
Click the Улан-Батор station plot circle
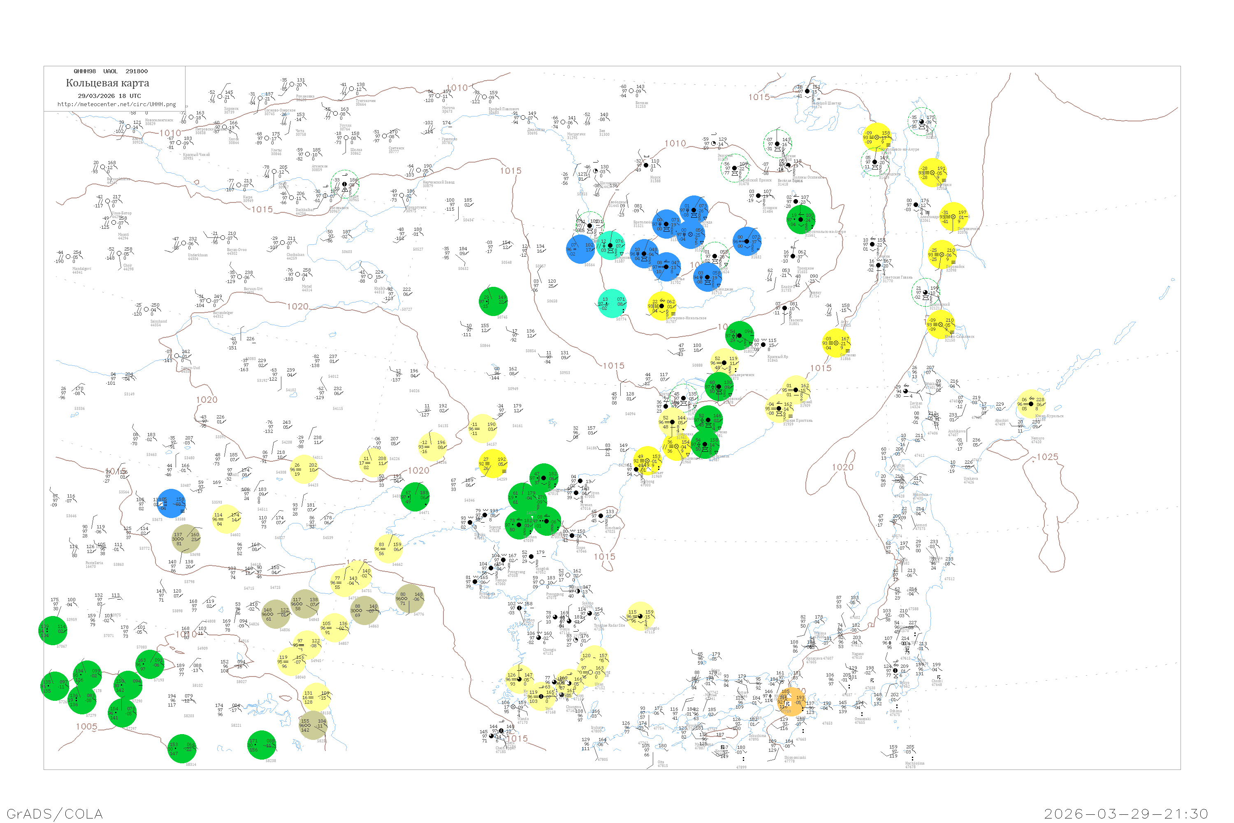[108, 201]
